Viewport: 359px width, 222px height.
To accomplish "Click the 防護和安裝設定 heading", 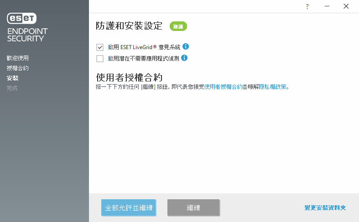I will click(x=129, y=26).
